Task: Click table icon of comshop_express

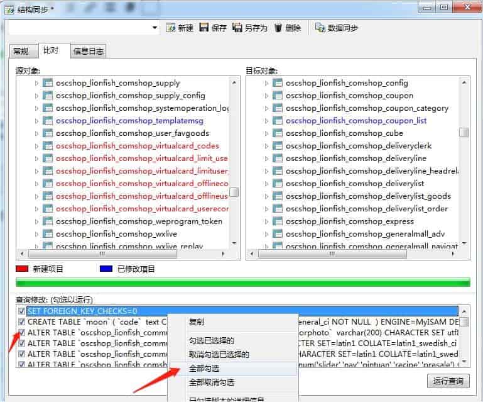Action: click(x=278, y=221)
